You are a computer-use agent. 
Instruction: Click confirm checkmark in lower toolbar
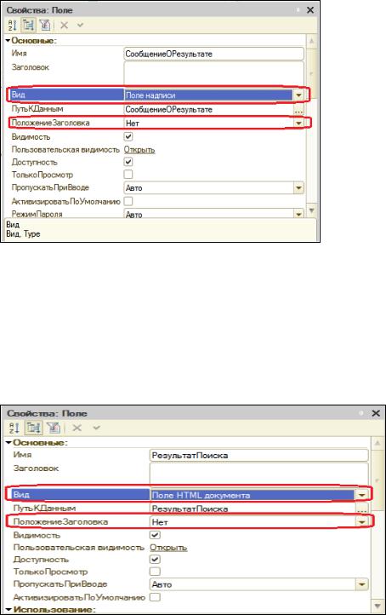(x=96, y=427)
